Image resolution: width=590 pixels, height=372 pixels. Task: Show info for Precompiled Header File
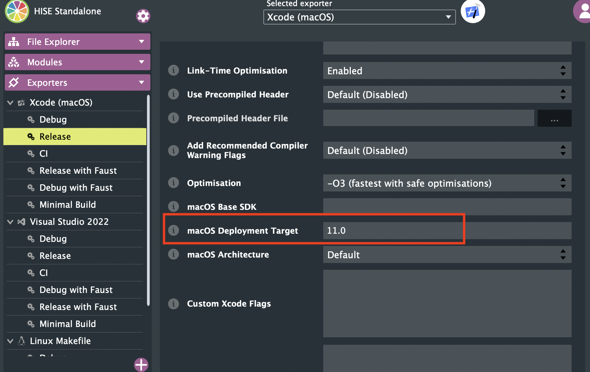(174, 118)
